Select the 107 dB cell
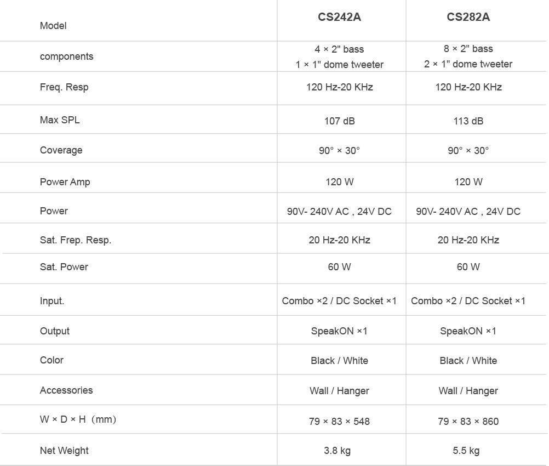This screenshot has width=549, height=466. coord(339,121)
